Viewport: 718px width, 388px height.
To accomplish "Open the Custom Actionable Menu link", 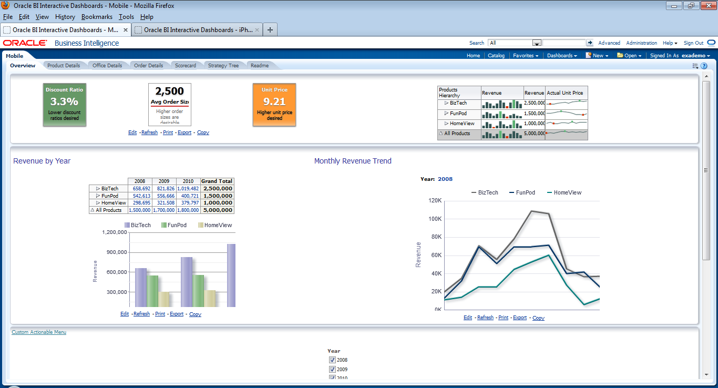I will click(38, 332).
